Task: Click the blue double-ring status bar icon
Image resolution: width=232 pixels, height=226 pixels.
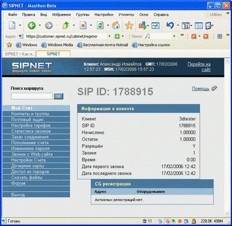Action: pyautogui.click(x=160, y=221)
